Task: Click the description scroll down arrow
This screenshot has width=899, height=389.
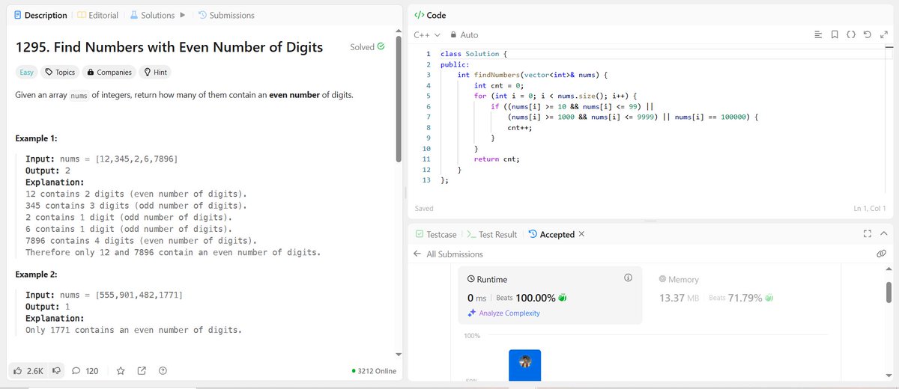Action: (399, 355)
